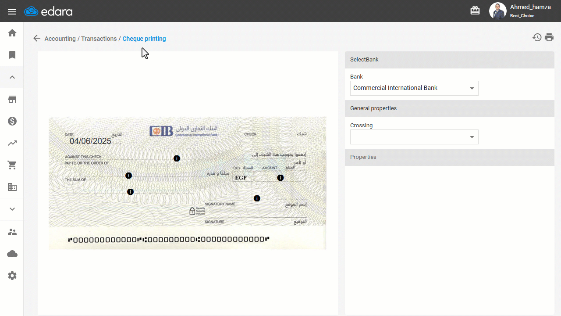Click the SelectBank section header

point(450,60)
